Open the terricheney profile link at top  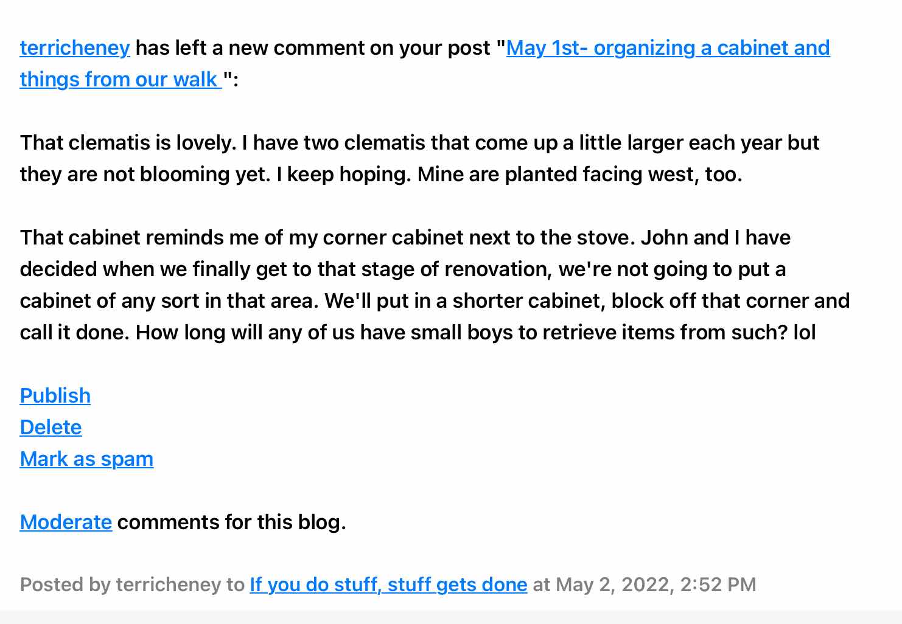(x=75, y=48)
